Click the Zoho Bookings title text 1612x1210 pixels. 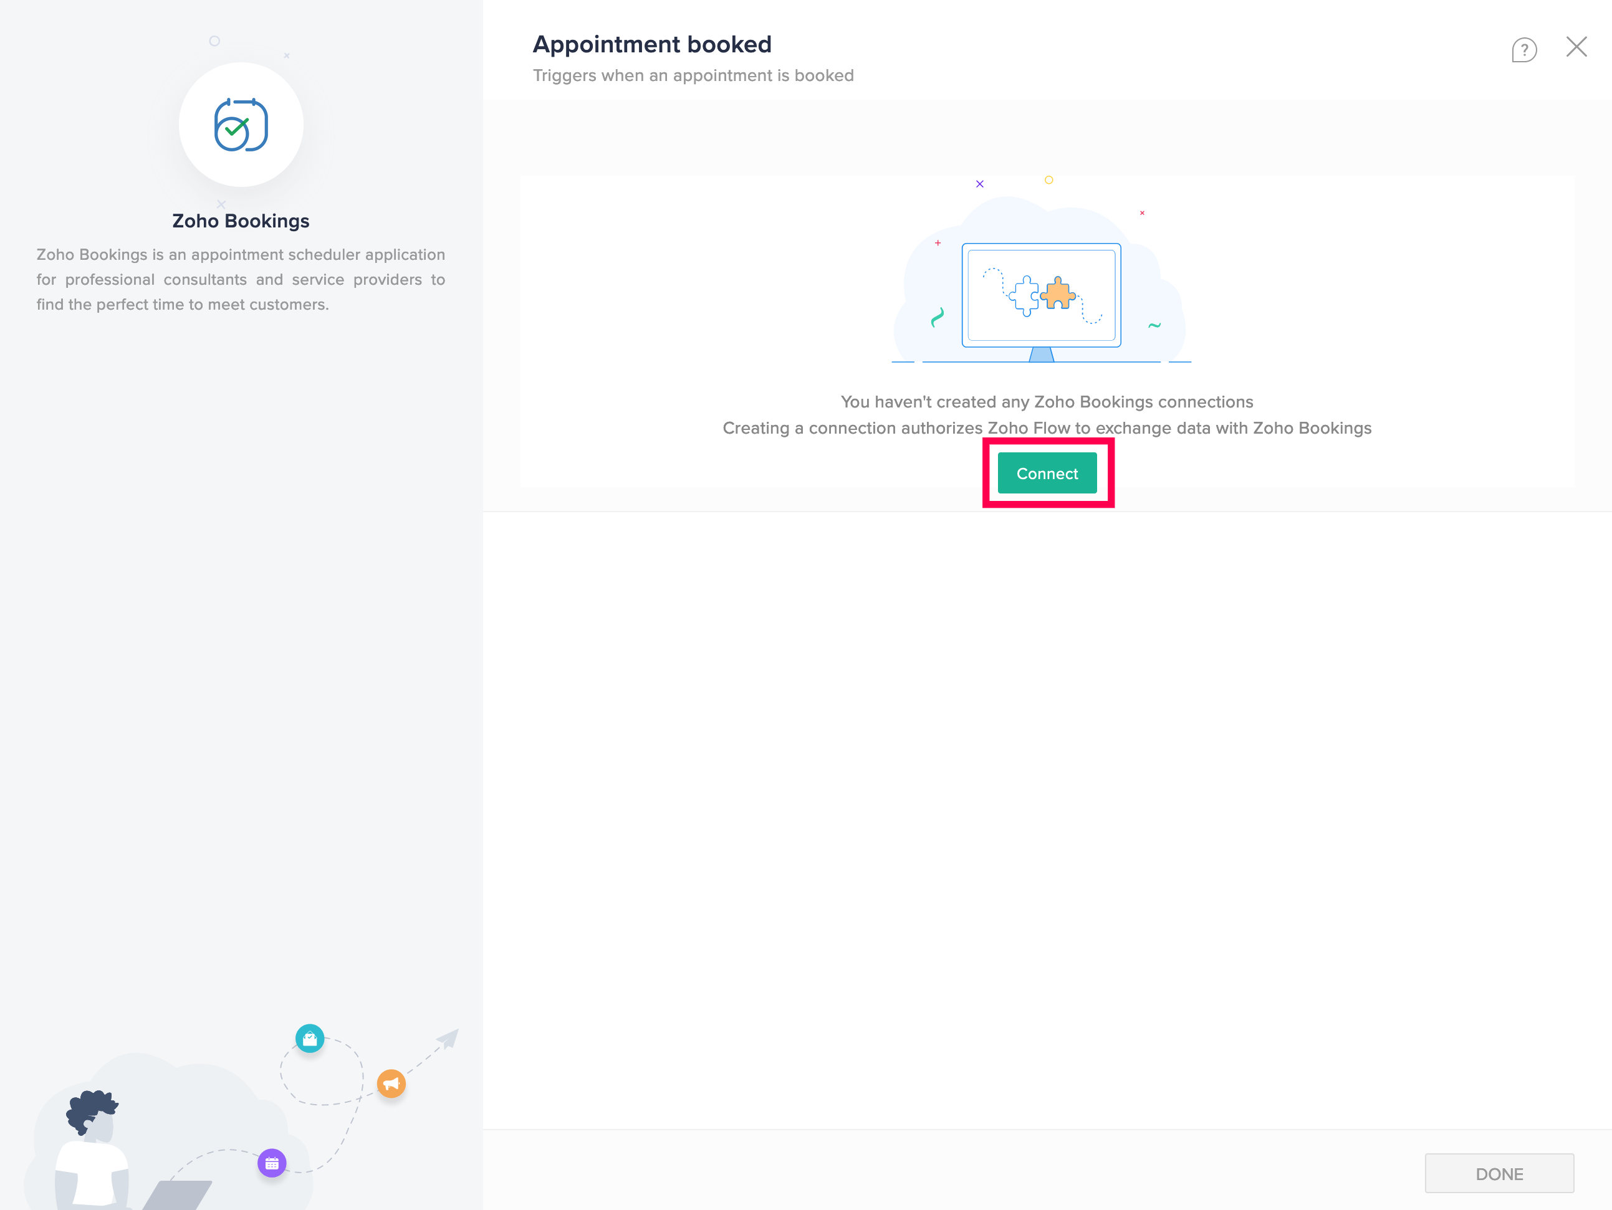(241, 221)
